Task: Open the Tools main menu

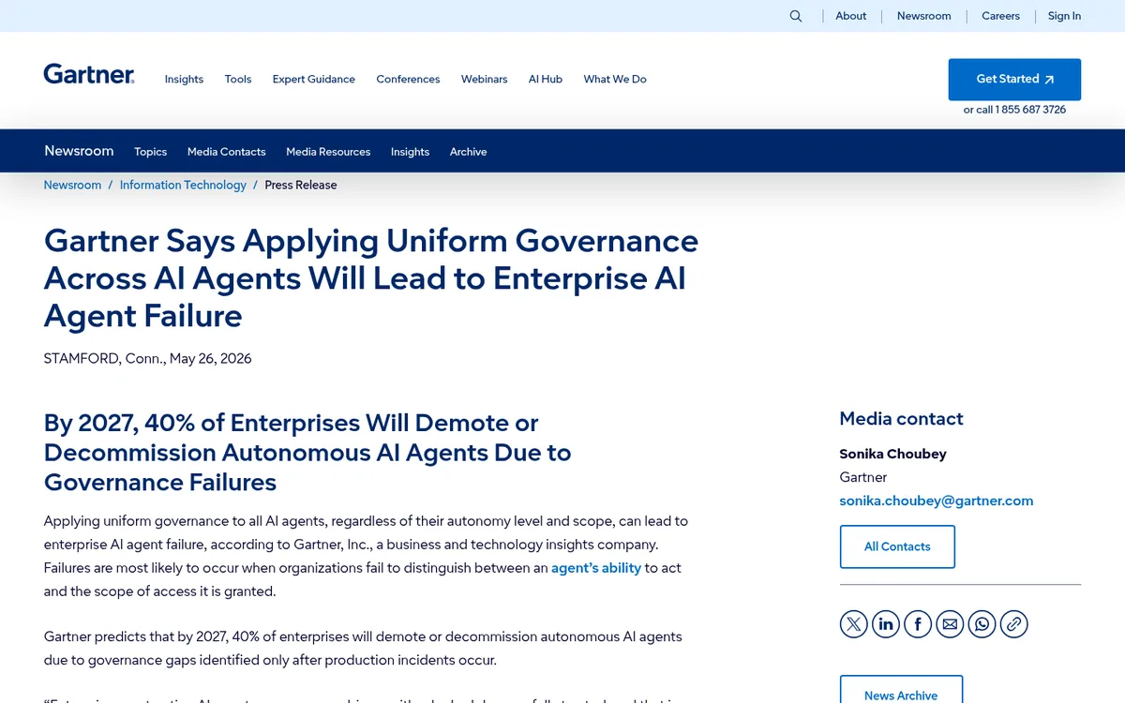Action: point(238,80)
